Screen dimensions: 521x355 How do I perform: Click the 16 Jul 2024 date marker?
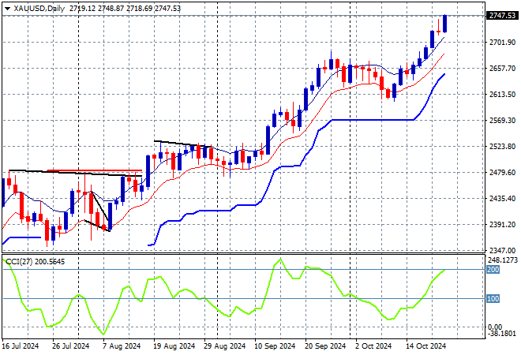[21, 346]
